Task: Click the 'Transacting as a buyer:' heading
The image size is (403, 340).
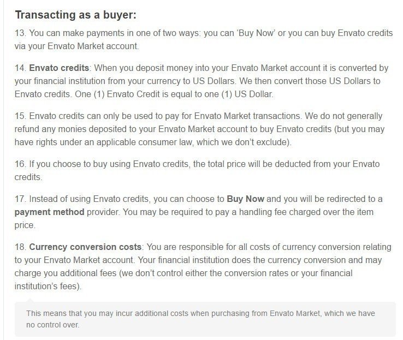Action: click(75, 15)
